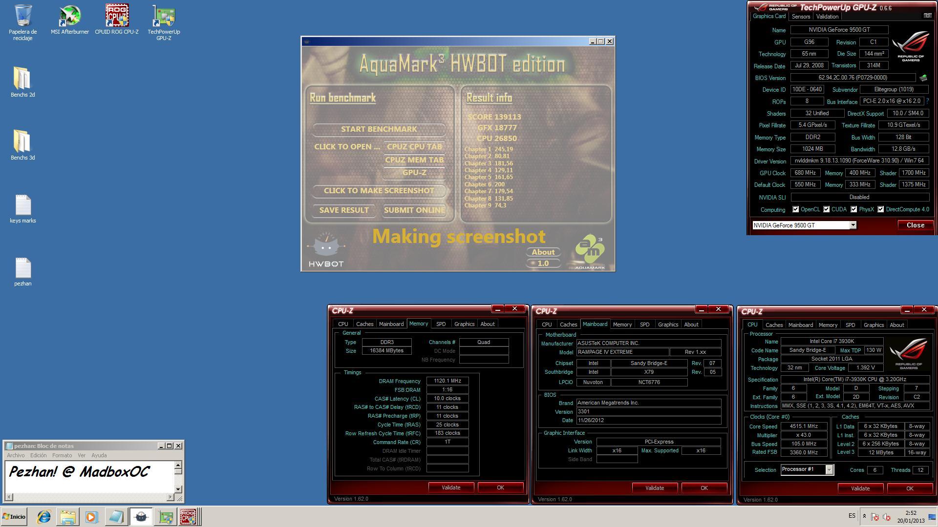Switch to GPU-Z taskbar item
This screenshot has width=938, height=527.
pyautogui.click(x=165, y=517)
